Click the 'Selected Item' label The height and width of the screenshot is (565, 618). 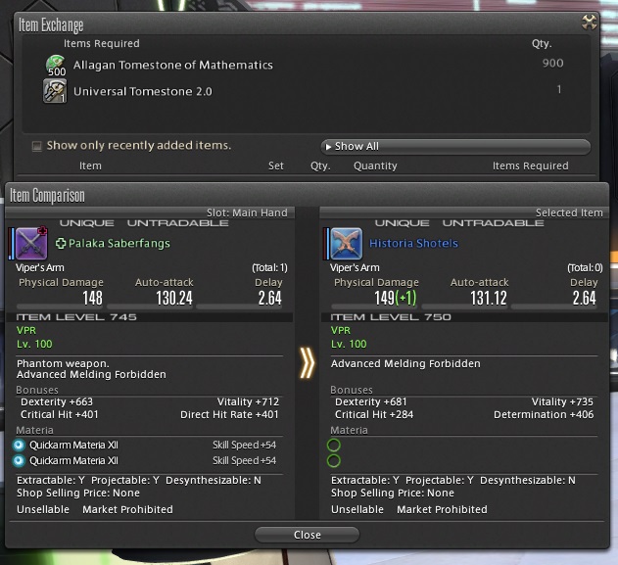pos(569,212)
